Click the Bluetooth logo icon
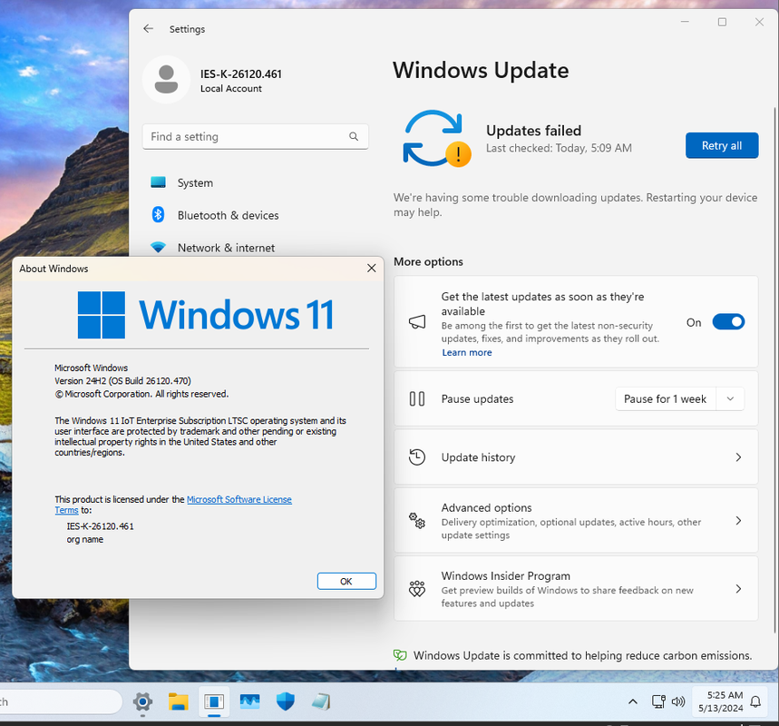Image resolution: width=779 pixels, height=726 pixels. (158, 215)
